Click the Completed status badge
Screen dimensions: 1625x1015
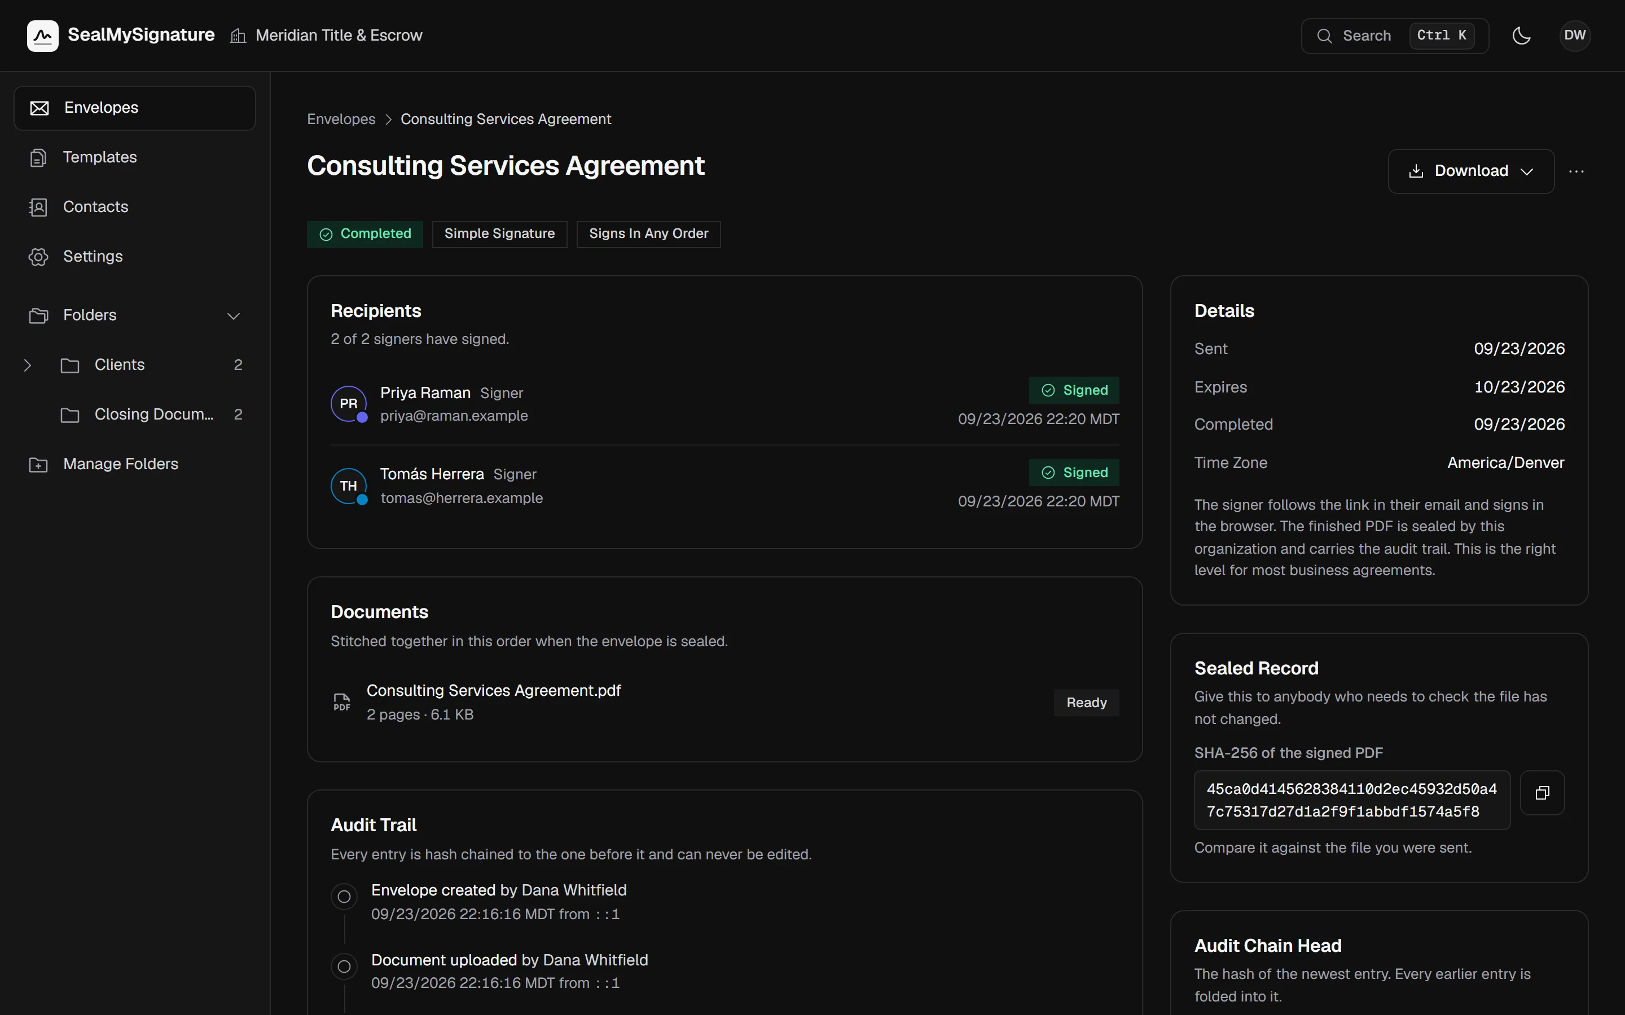click(x=364, y=234)
